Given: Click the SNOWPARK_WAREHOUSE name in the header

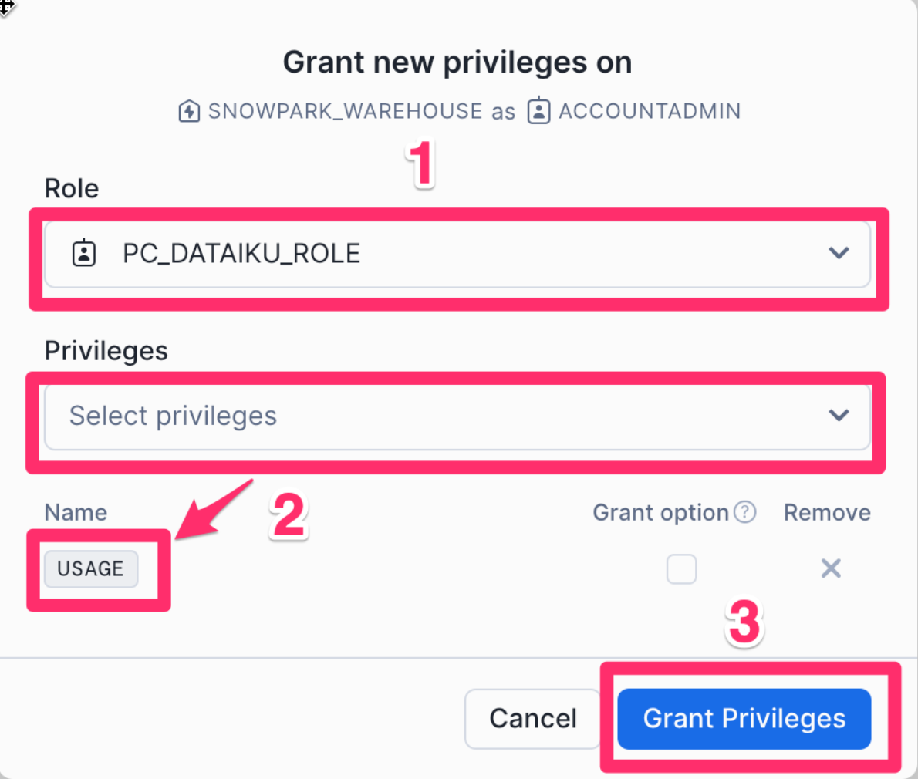Looking at the screenshot, I should click(x=345, y=111).
